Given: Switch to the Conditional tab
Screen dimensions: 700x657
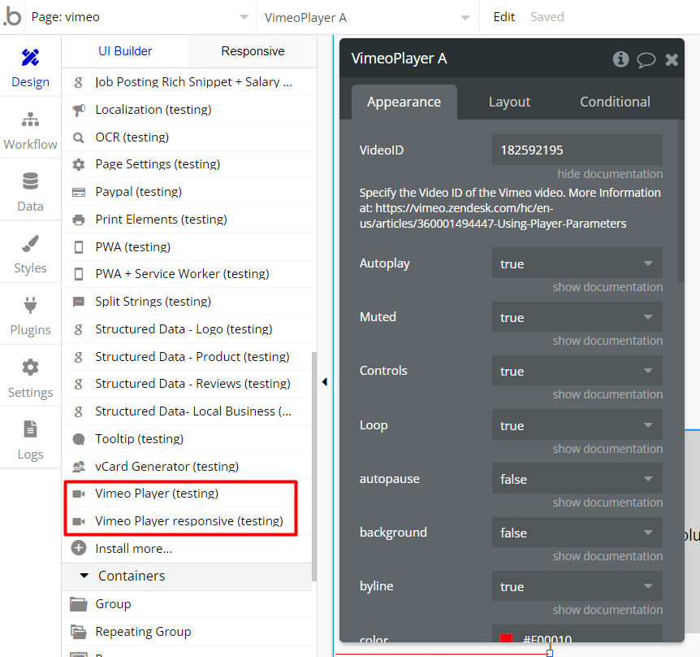Looking at the screenshot, I should click(615, 102).
